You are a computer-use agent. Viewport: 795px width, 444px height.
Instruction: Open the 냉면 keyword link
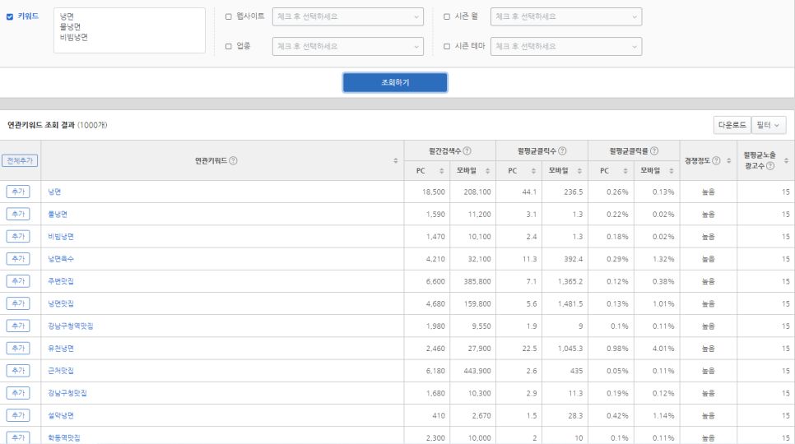tap(54, 192)
